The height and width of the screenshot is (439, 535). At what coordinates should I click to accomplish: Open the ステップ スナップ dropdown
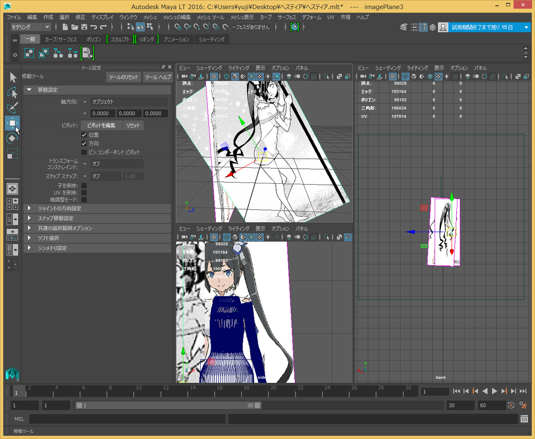pyautogui.click(x=102, y=176)
